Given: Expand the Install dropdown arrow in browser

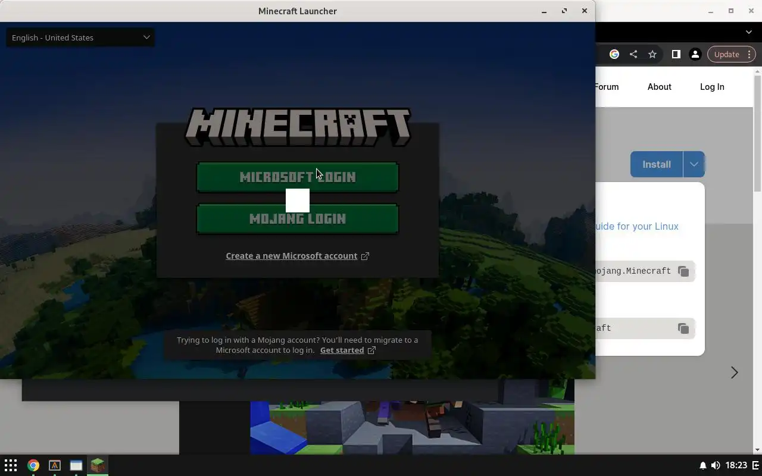Looking at the screenshot, I should [x=694, y=164].
